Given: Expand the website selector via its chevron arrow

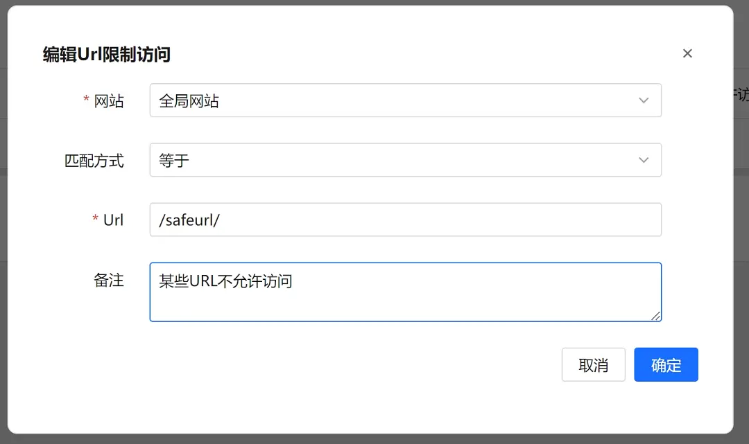Looking at the screenshot, I should [644, 100].
